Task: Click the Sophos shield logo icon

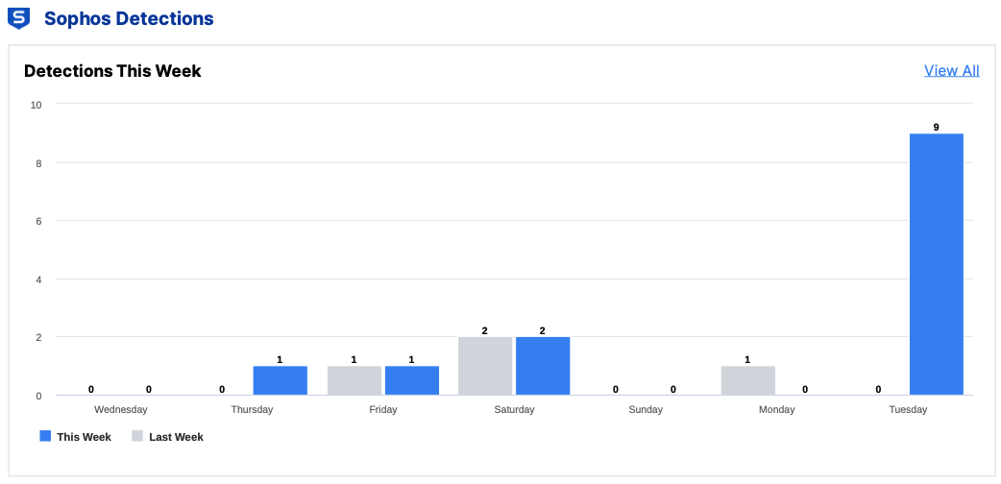Action: pyautogui.click(x=18, y=18)
